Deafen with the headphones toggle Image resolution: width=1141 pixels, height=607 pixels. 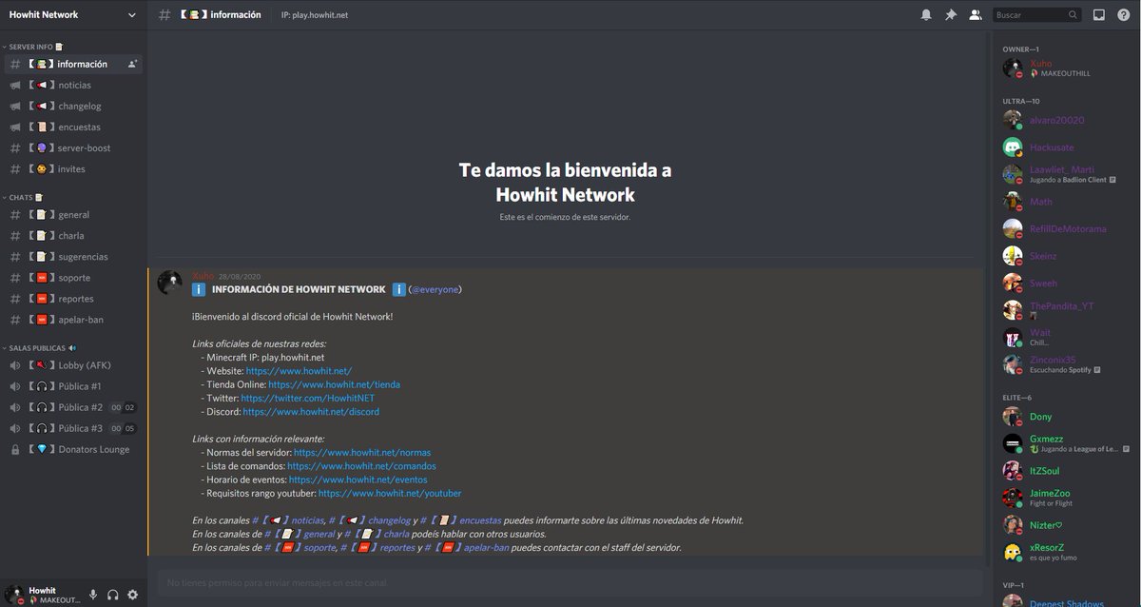coord(112,594)
